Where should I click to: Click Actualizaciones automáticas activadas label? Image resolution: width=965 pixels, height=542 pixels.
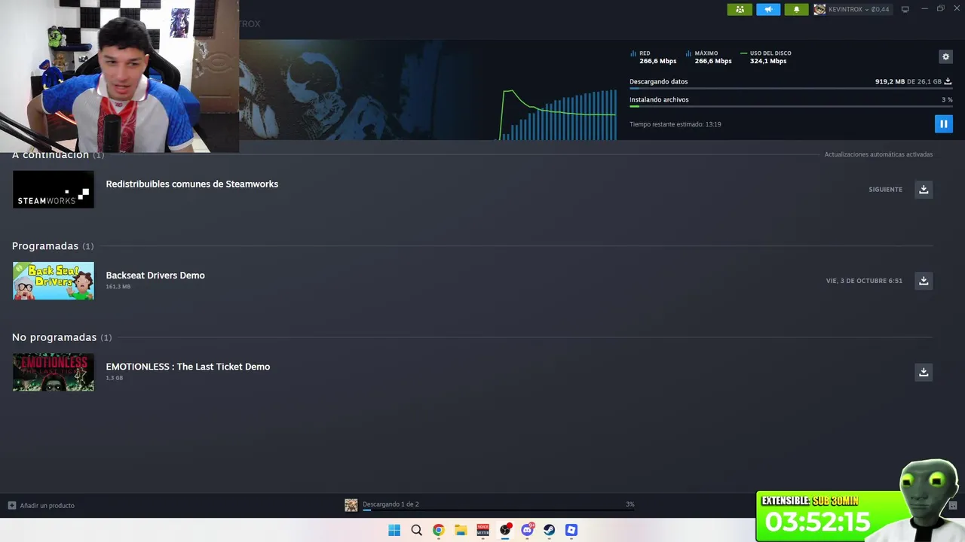coord(878,154)
